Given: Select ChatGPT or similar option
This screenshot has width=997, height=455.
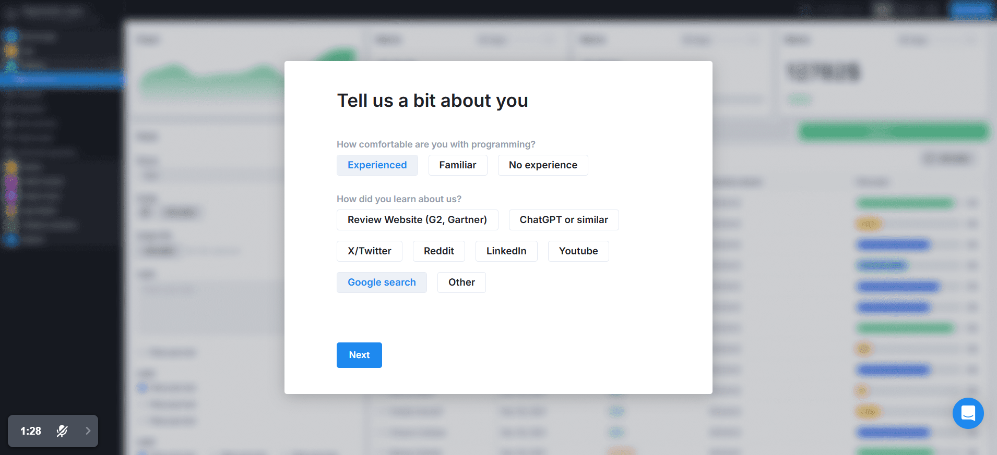Looking at the screenshot, I should (564, 220).
